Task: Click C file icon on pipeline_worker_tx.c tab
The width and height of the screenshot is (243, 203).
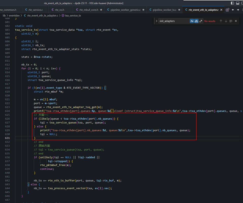Action: tap(150, 10)
